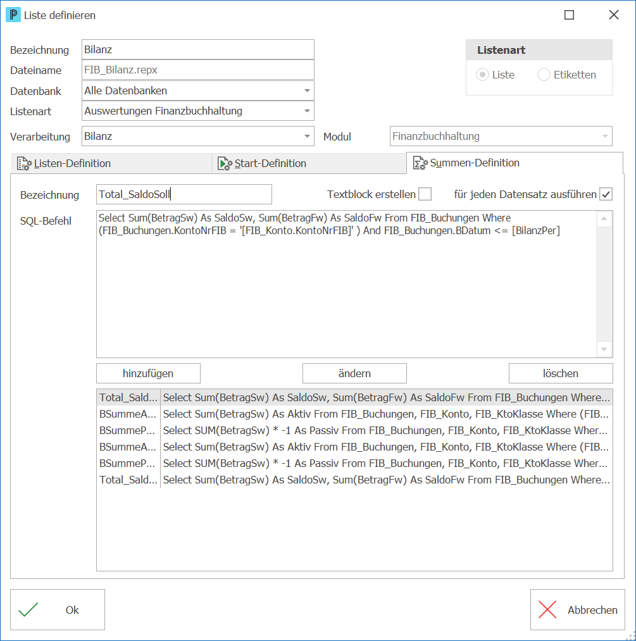Open the Modul Finanzbuchhaltung dropdown
636x641 pixels.
click(x=605, y=137)
